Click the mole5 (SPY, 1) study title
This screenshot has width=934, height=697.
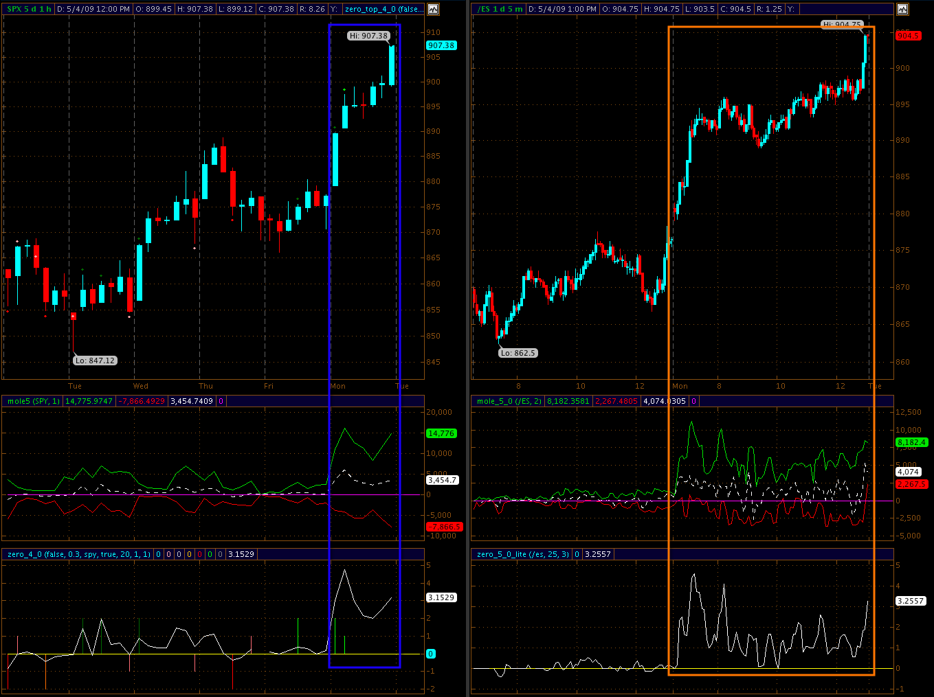33,401
